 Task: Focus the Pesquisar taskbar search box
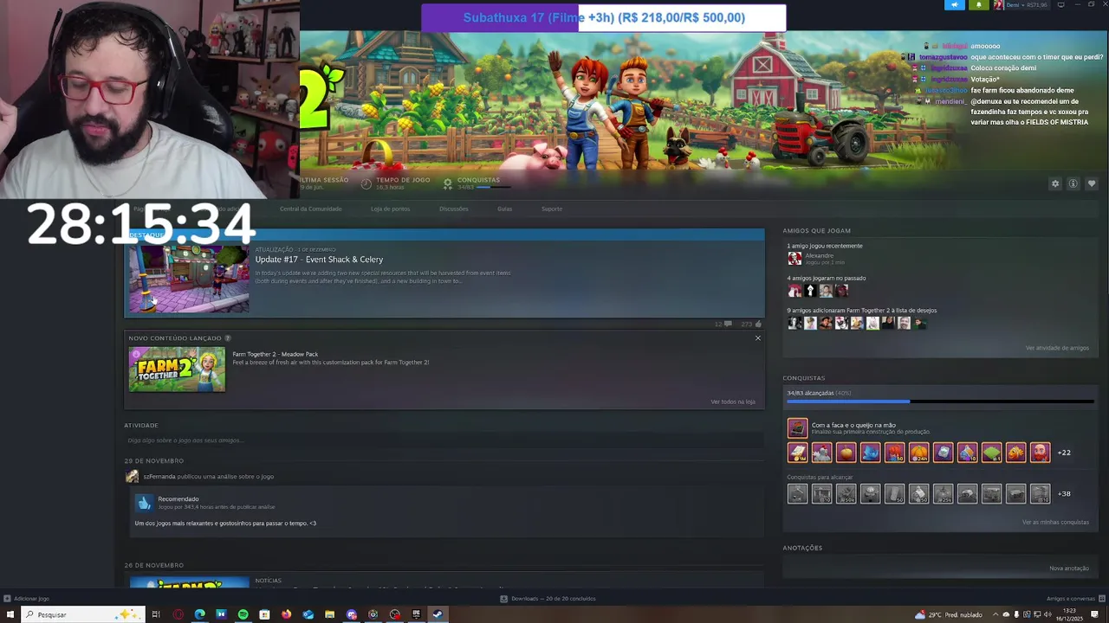click(82, 615)
